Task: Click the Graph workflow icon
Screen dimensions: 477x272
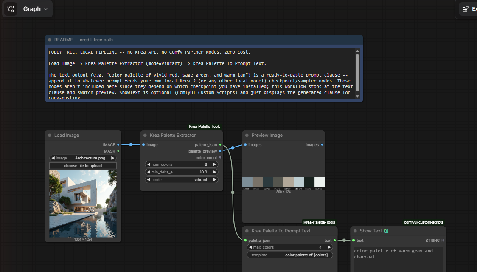Action: 11,9
